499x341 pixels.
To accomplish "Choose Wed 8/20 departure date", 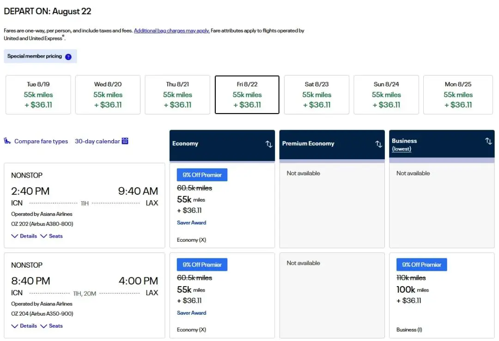I will [x=108, y=95].
